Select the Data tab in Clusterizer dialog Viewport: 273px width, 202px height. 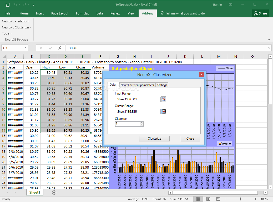[113, 85]
